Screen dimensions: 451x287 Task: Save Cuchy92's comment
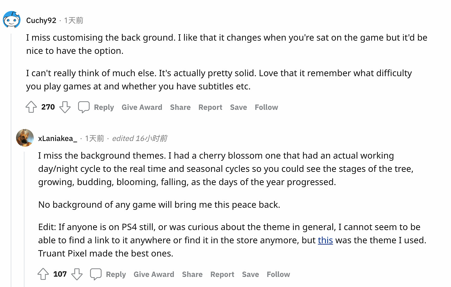click(x=238, y=107)
